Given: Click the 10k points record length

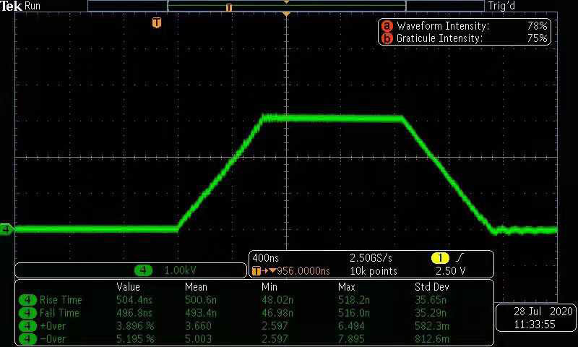Looking at the screenshot, I should click(374, 271).
